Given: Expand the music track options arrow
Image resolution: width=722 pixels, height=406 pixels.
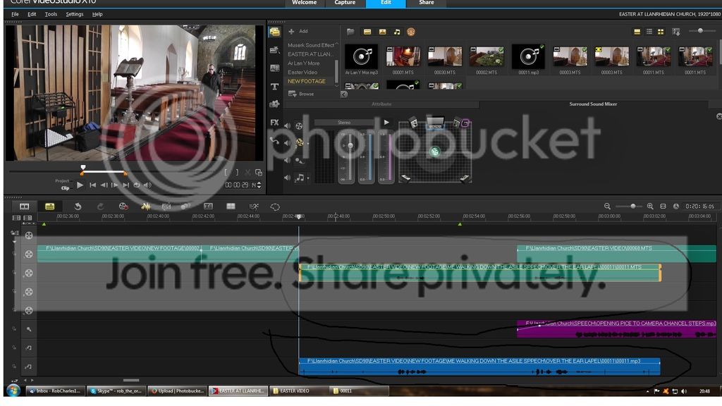Looking at the screenshot, I should pos(309,178).
